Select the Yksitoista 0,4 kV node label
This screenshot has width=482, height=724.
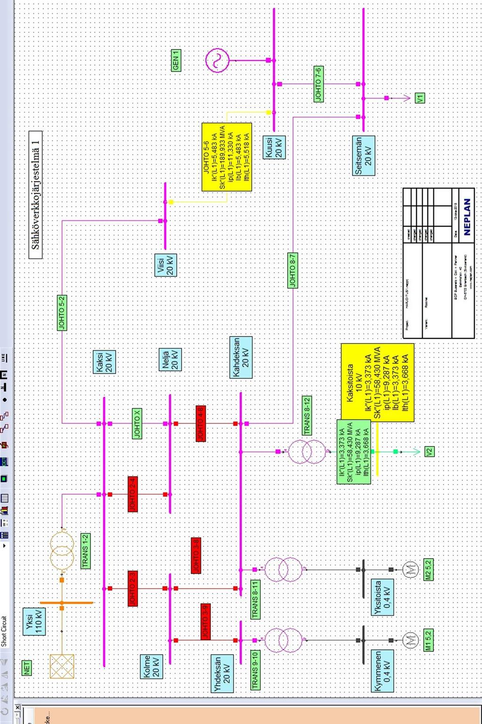click(x=382, y=598)
